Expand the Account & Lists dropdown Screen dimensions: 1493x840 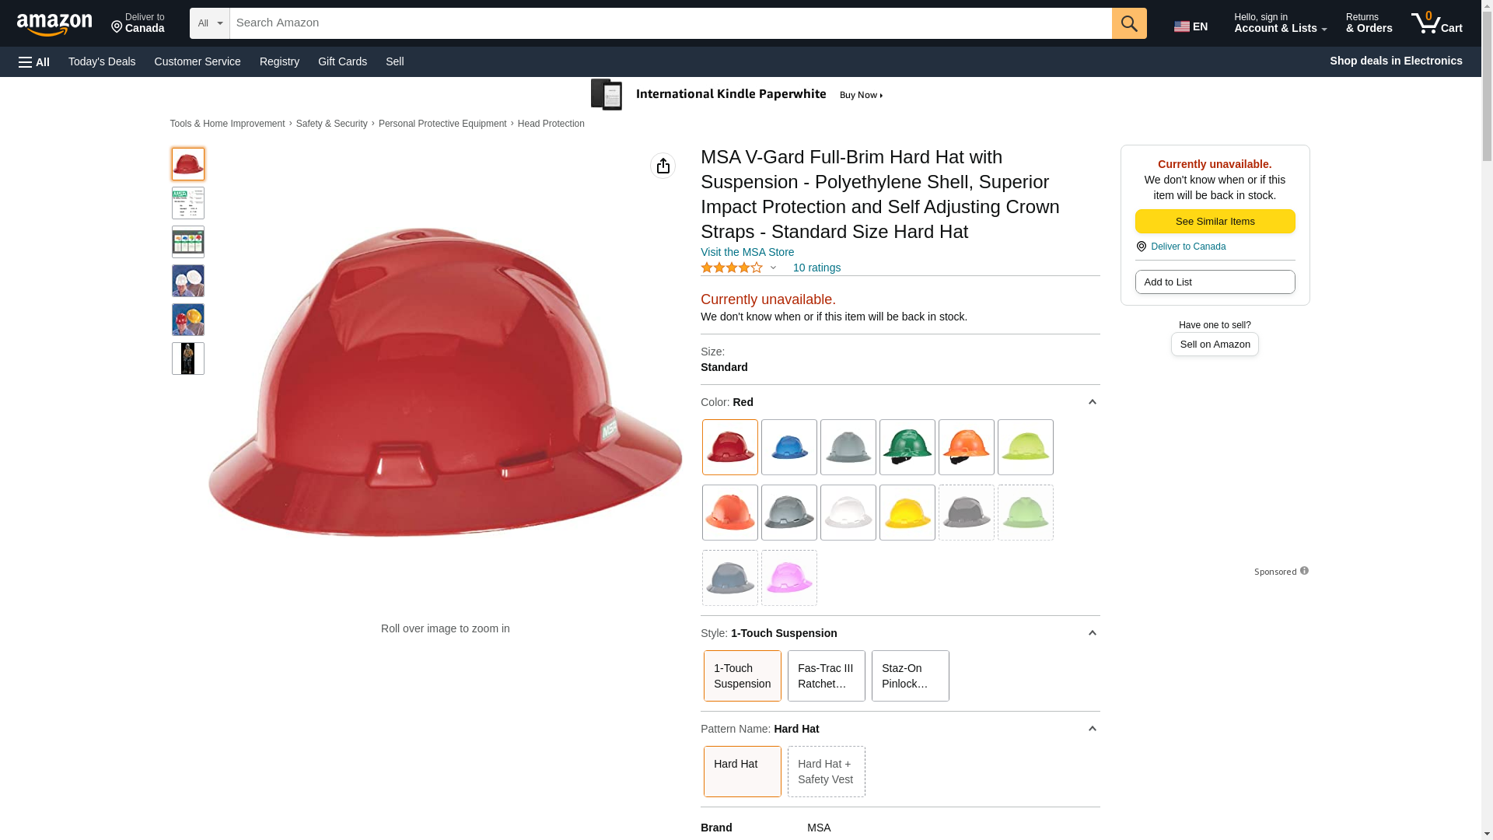tap(1280, 23)
